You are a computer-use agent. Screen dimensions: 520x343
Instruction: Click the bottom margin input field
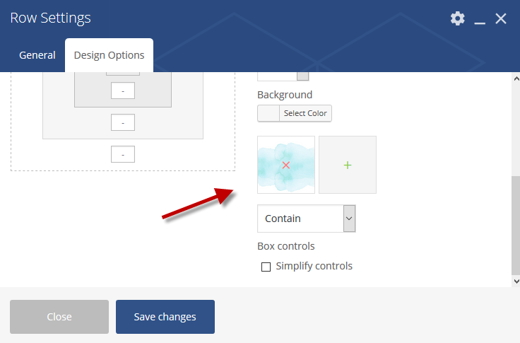coord(123,154)
